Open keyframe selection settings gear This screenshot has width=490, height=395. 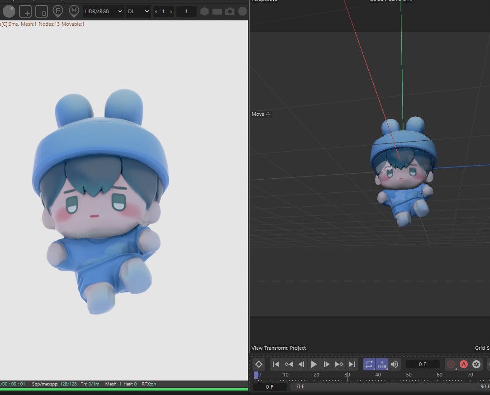tap(476, 364)
